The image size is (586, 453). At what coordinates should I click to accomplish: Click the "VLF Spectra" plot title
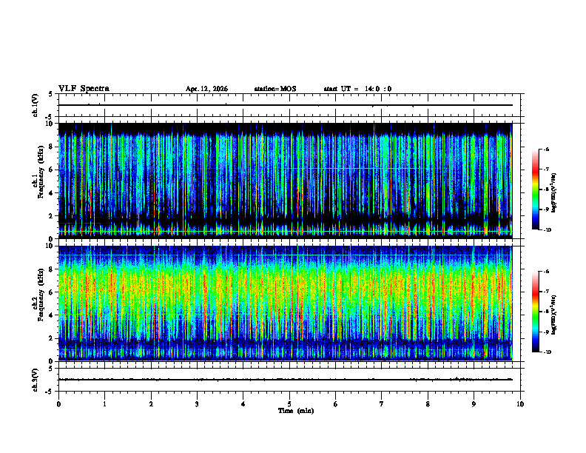(84, 89)
